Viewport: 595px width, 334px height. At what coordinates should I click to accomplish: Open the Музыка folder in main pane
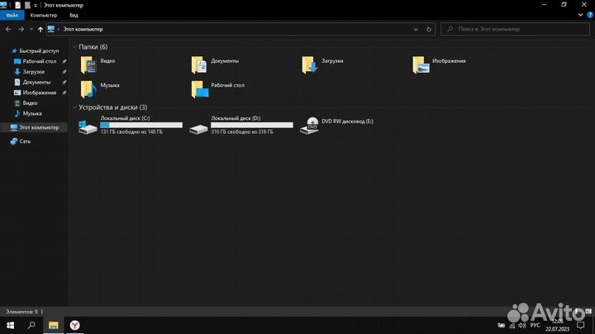point(88,88)
